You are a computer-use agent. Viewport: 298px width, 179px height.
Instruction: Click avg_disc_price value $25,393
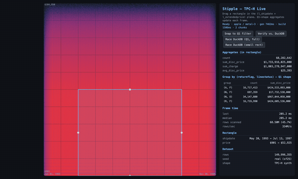click(x=286, y=71)
